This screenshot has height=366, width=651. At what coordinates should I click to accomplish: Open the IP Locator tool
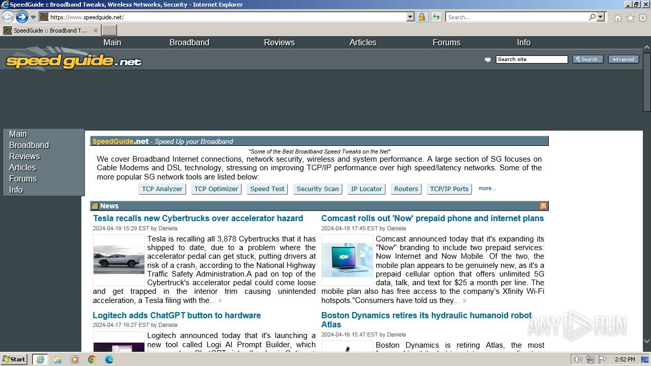[367, 189]
